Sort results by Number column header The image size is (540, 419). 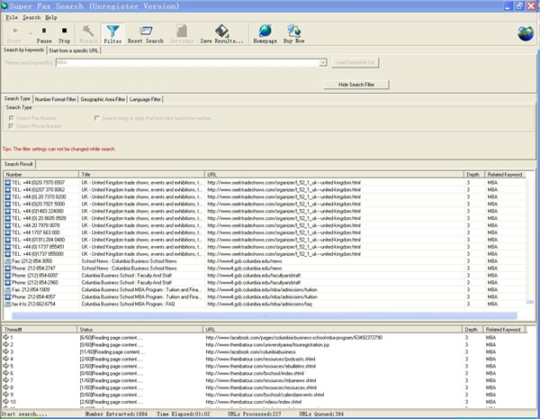pos(41,175)
